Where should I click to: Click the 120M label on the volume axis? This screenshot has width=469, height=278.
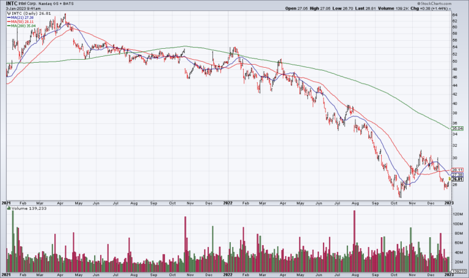click(457, 215)
